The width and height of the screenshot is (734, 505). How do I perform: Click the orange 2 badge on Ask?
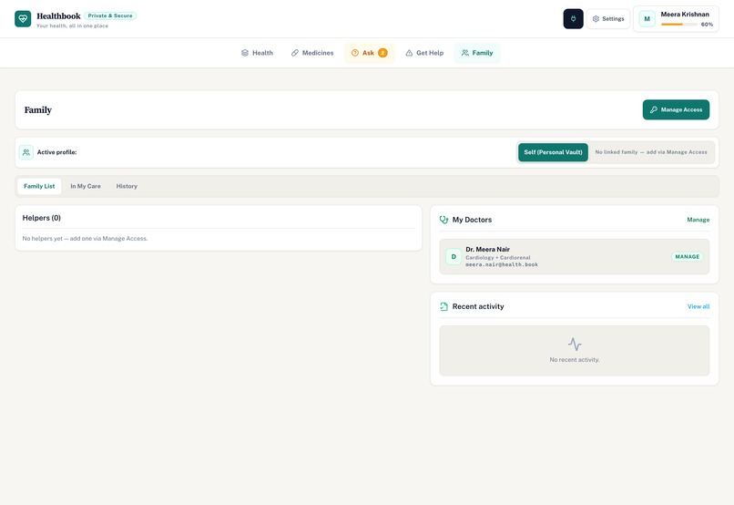pos(382,53)
